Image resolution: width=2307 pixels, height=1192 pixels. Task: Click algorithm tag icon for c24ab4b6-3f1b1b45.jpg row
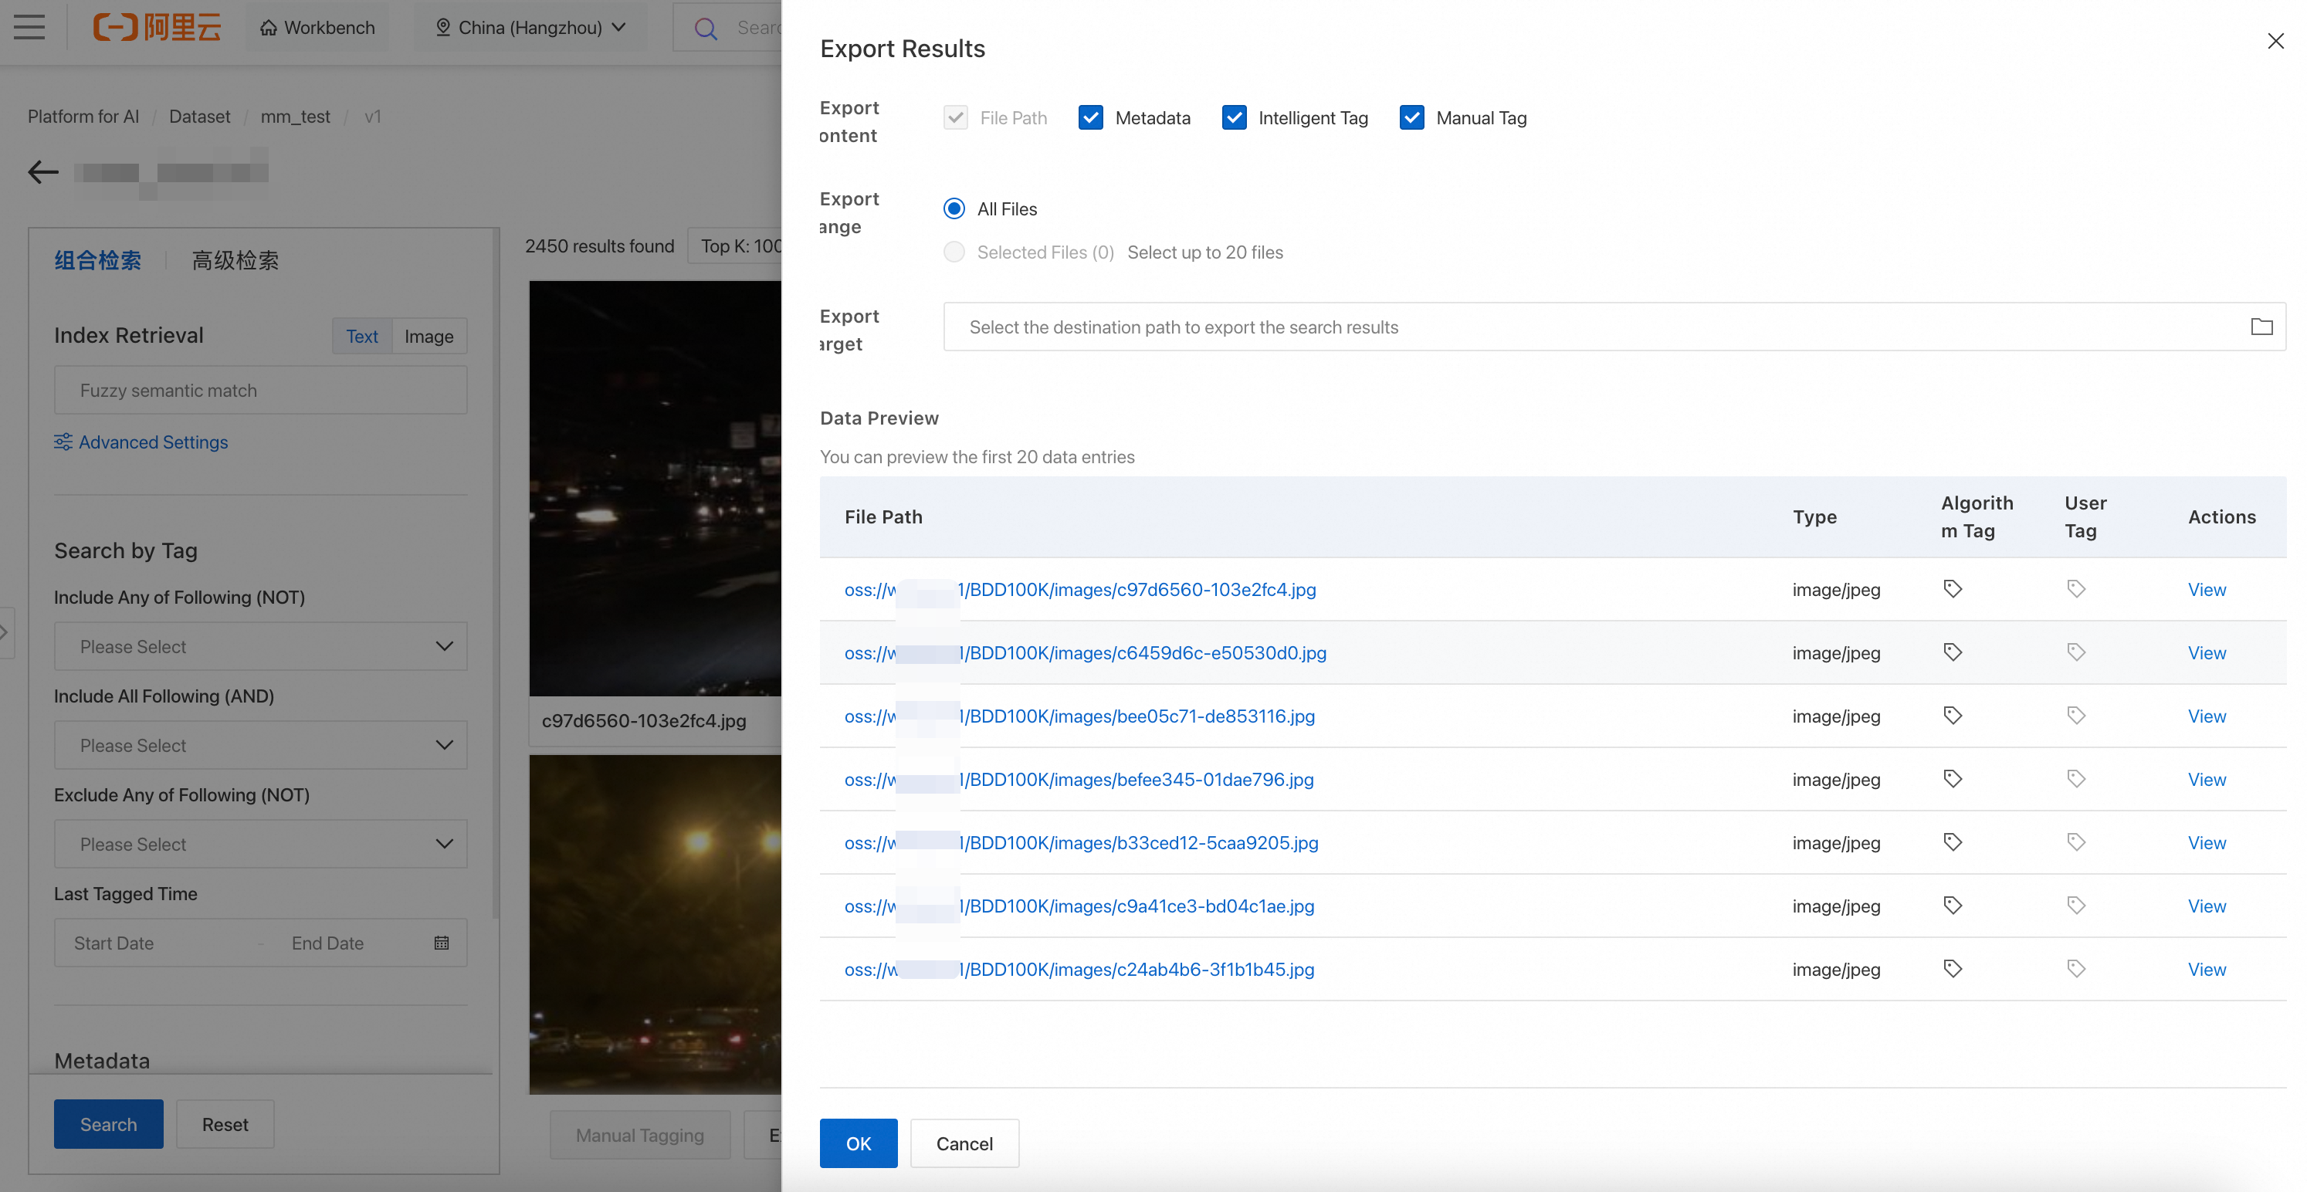(x=1953, y=969)
